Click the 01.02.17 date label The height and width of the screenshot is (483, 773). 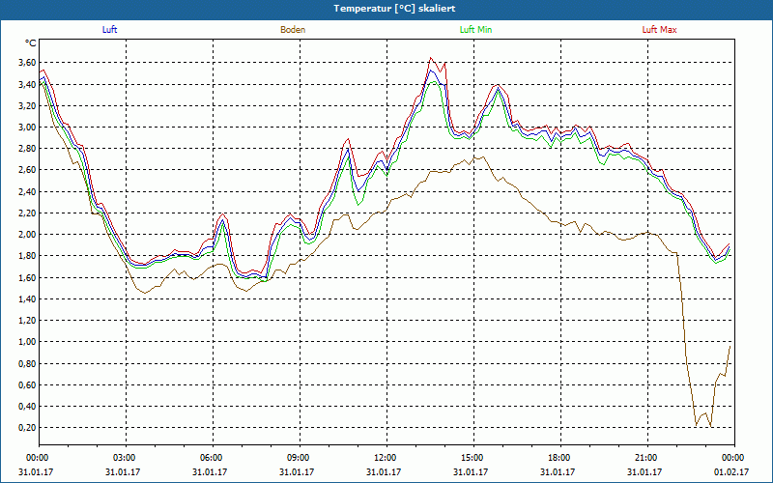click(x=731, y=471)
